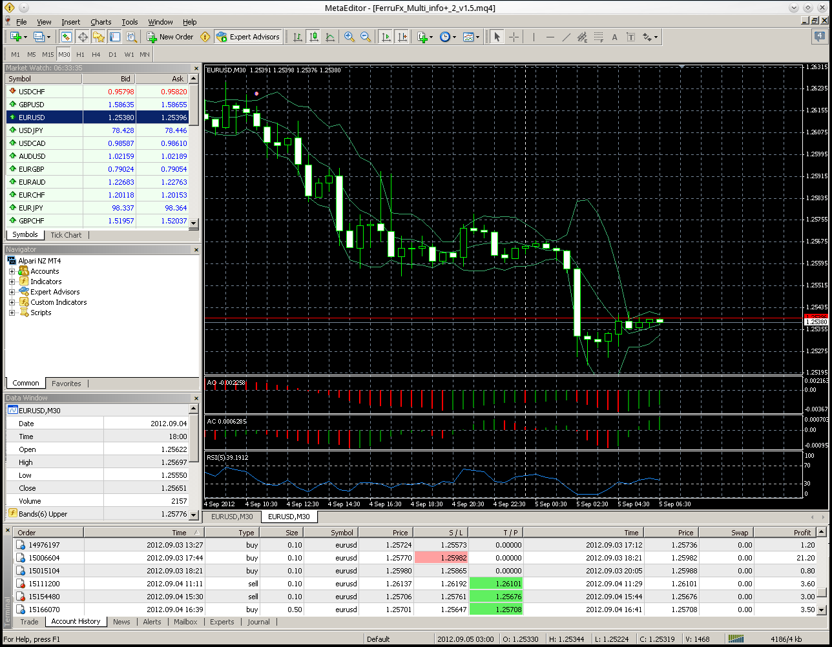Switch timeframe to H1
The height and width of the screenshot is (647, 832).
pyautogui.click(x=80, y=54)
